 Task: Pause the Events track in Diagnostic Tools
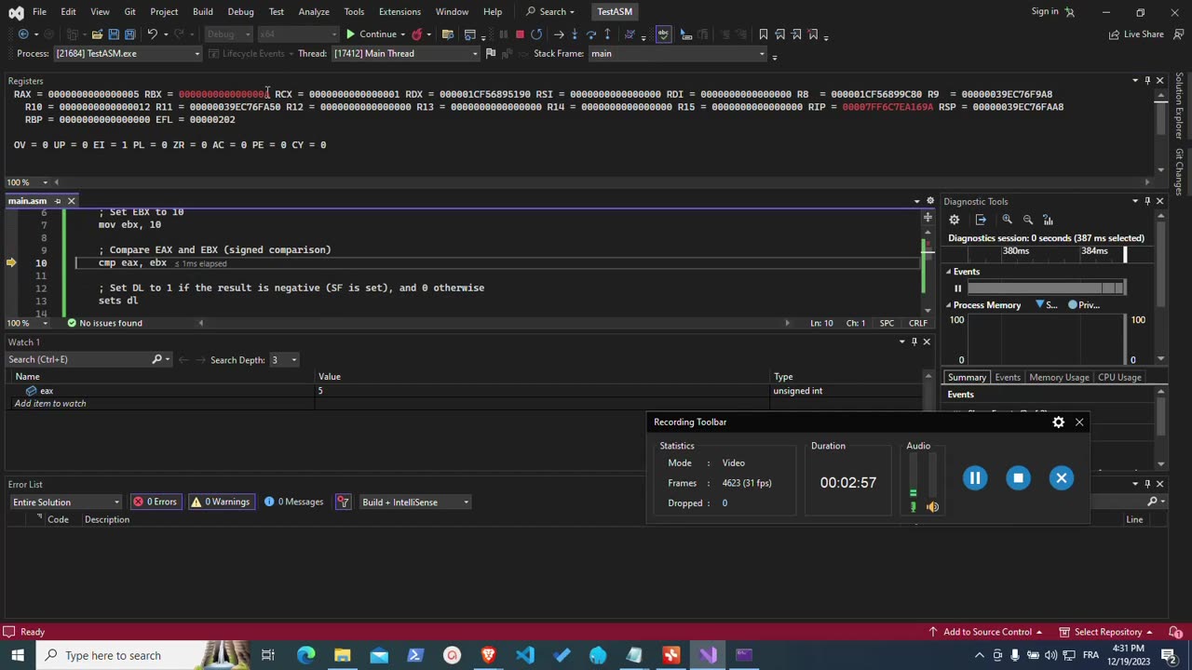957,288
